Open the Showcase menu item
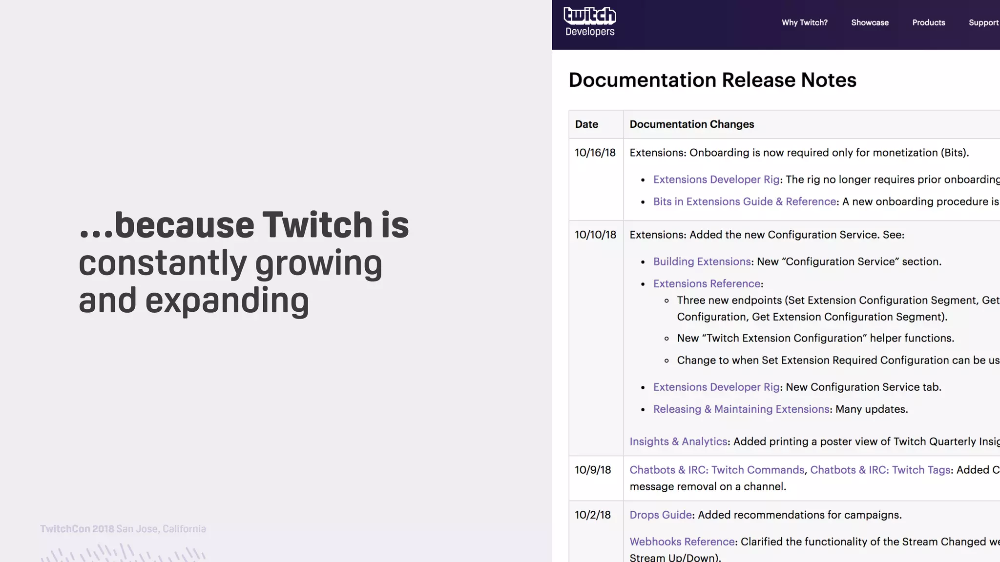This screenshot has width=1000, height=562. 870,22
